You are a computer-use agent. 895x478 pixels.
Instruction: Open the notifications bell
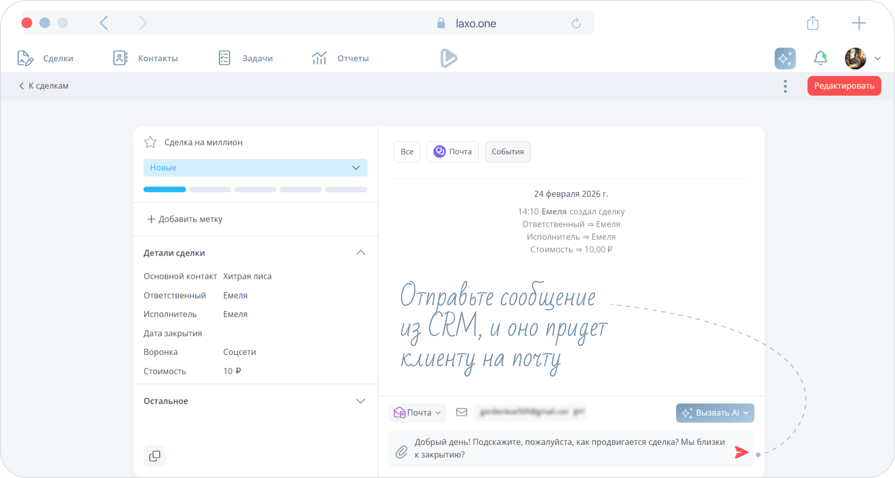pos(820,58)
